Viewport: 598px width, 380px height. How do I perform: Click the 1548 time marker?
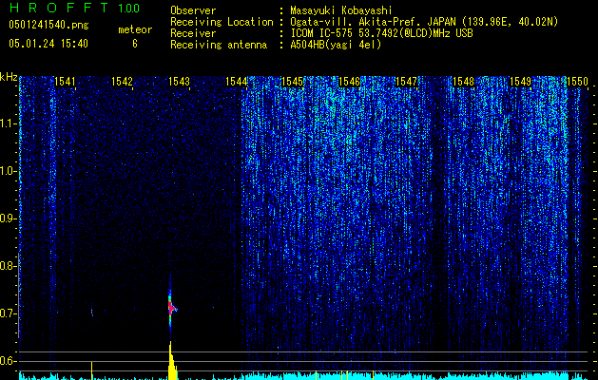click(x=463, y=82)
